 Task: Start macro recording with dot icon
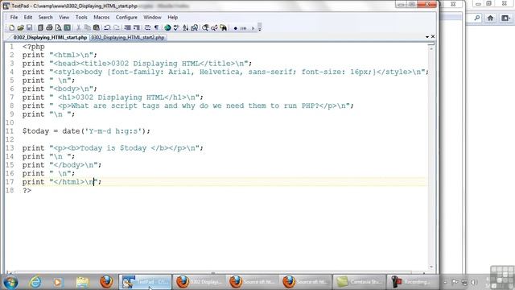[x=235, y=28]
